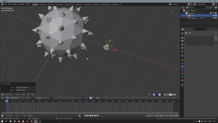Click the Start frame field
The width and height of the screenshot is (218, 123).
point(163,115)
